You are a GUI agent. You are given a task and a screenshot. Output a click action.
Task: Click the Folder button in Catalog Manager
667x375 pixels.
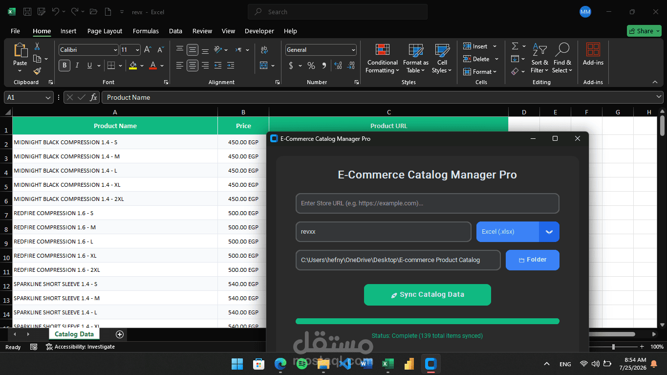click(532, 260)
